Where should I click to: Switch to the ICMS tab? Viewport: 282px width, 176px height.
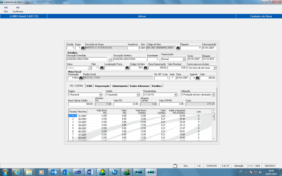tap(89, 86)
